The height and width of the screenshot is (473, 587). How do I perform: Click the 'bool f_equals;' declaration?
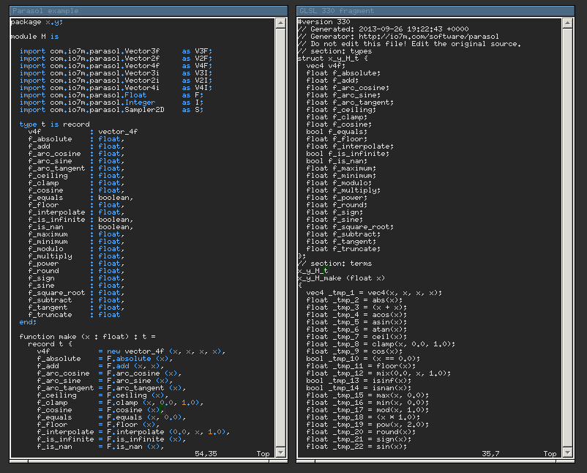click(337, 132)
